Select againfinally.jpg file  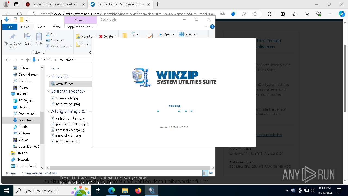[67, 98]
